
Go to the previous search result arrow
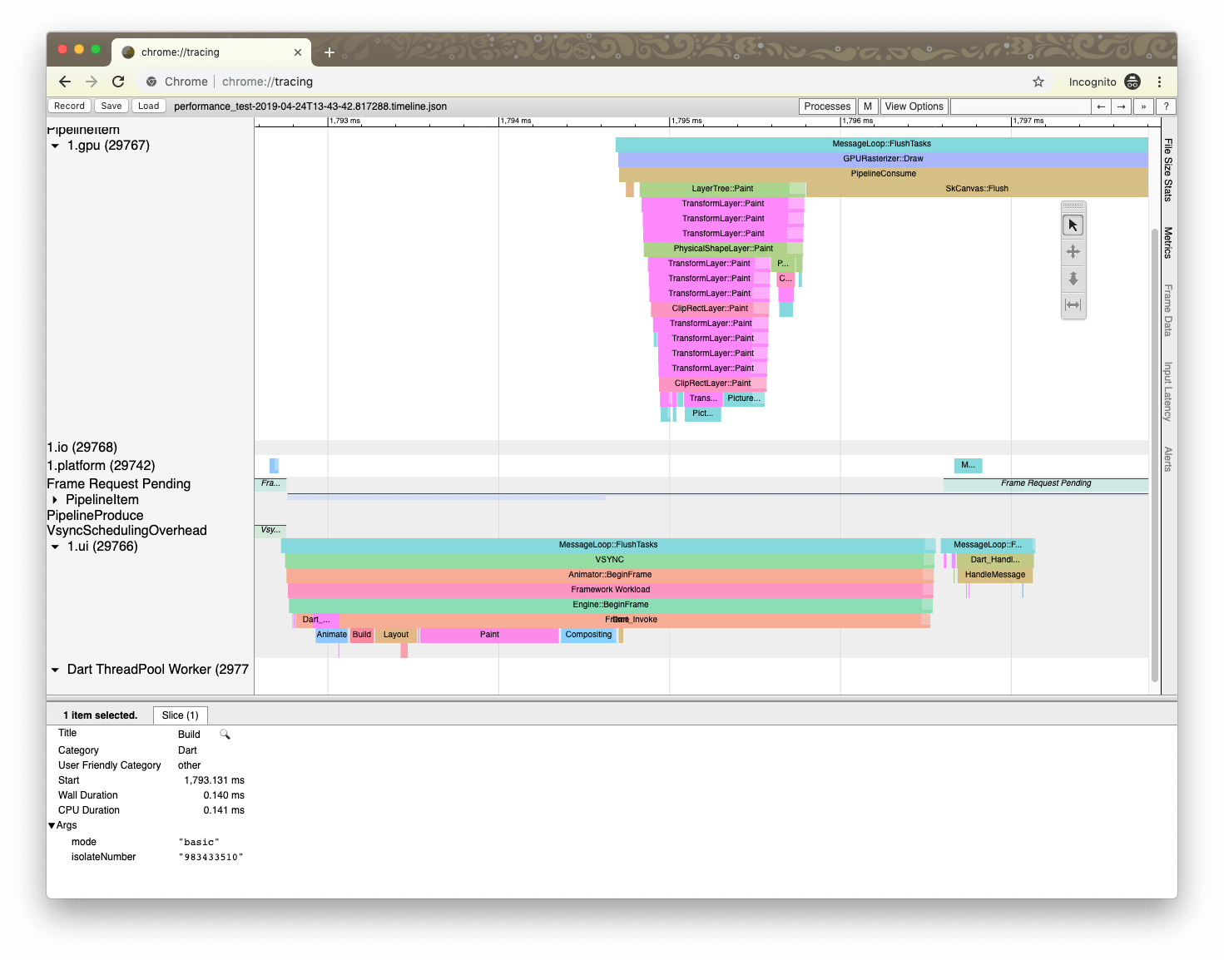click(x=1101, y=106)
